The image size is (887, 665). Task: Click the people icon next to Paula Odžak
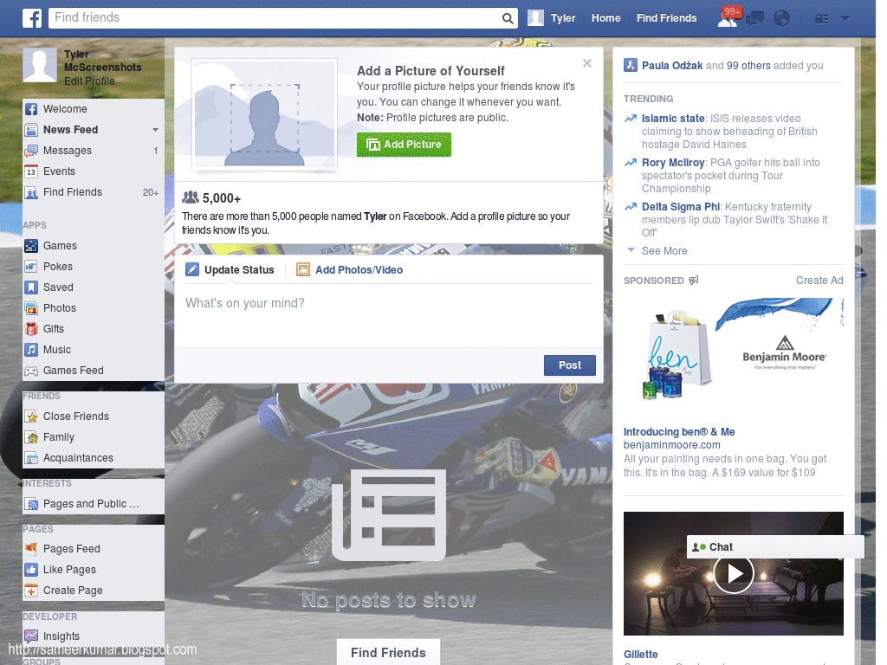point(631,65)
